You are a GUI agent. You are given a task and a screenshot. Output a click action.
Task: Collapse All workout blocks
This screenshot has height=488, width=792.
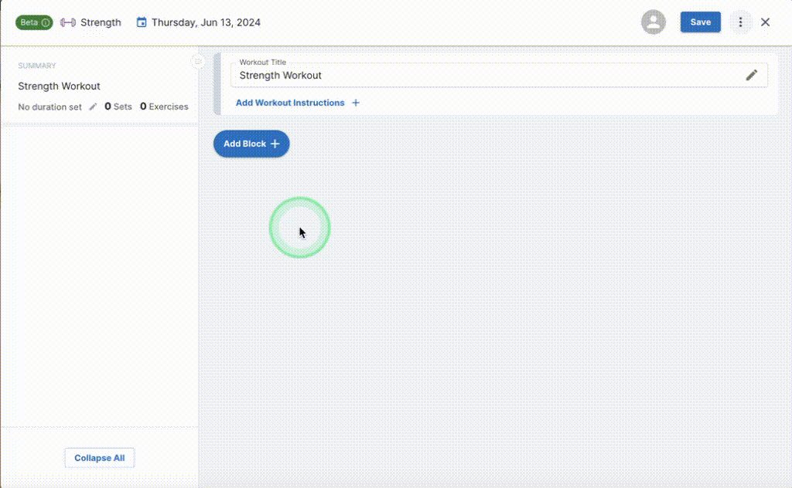(x=99, y=458)
